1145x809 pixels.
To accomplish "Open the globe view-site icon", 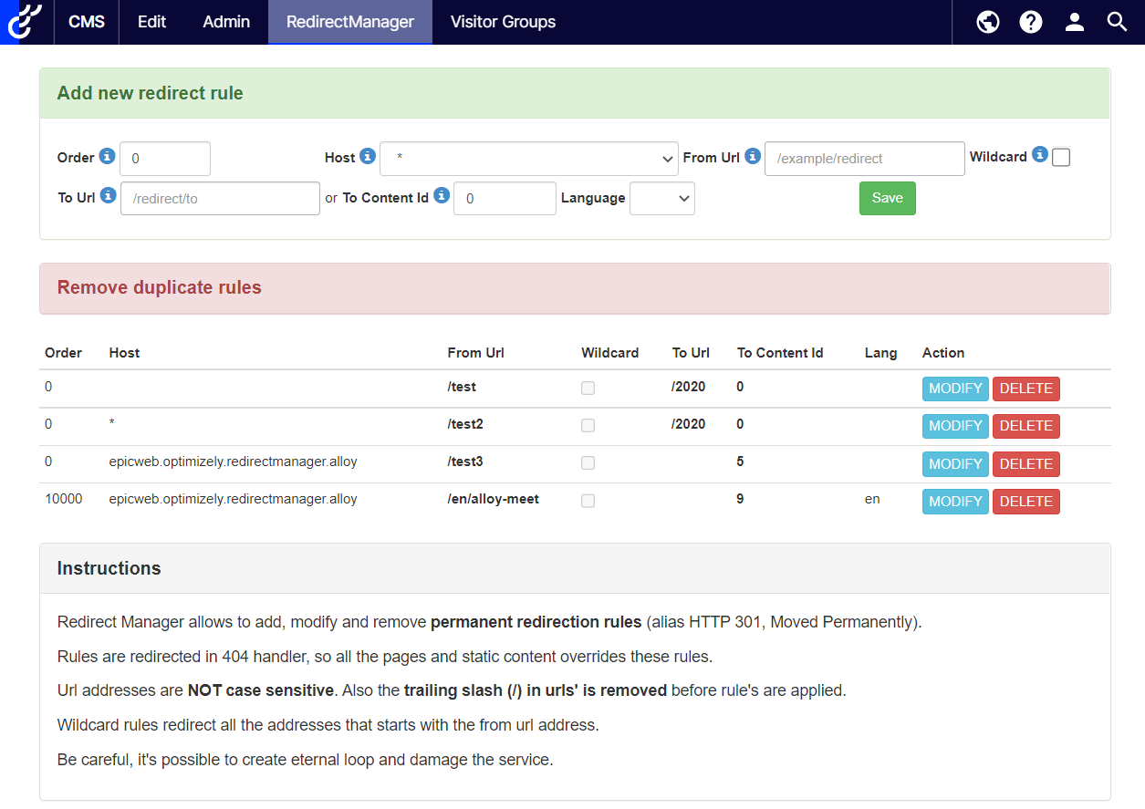I will tap(987, 22).
